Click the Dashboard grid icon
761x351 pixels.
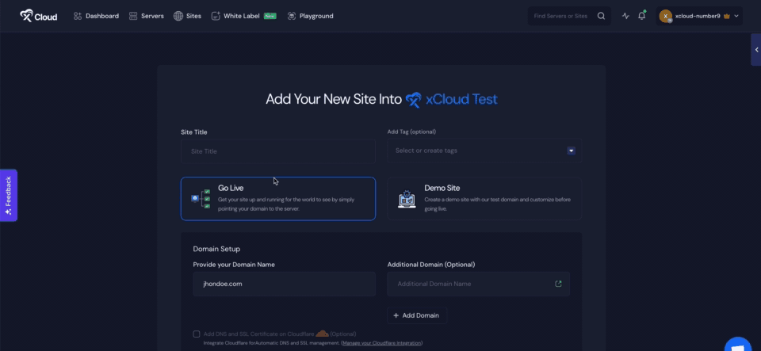[x=78, y=16]
